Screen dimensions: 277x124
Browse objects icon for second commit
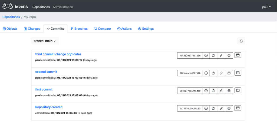238,73
